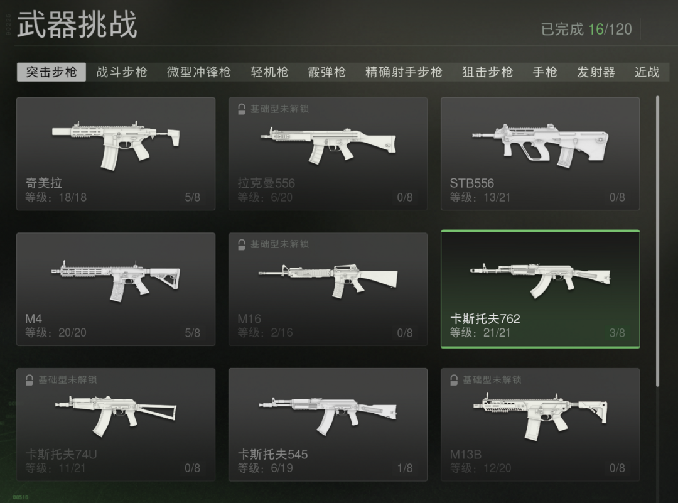Switch to the 精确射手步枪 tab
Viewport: 678px width, 503px height.
tap(404, 72)
